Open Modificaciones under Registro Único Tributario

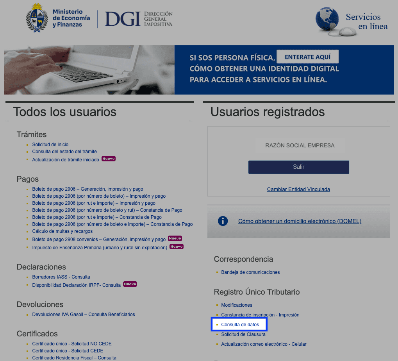pos(237,305)
